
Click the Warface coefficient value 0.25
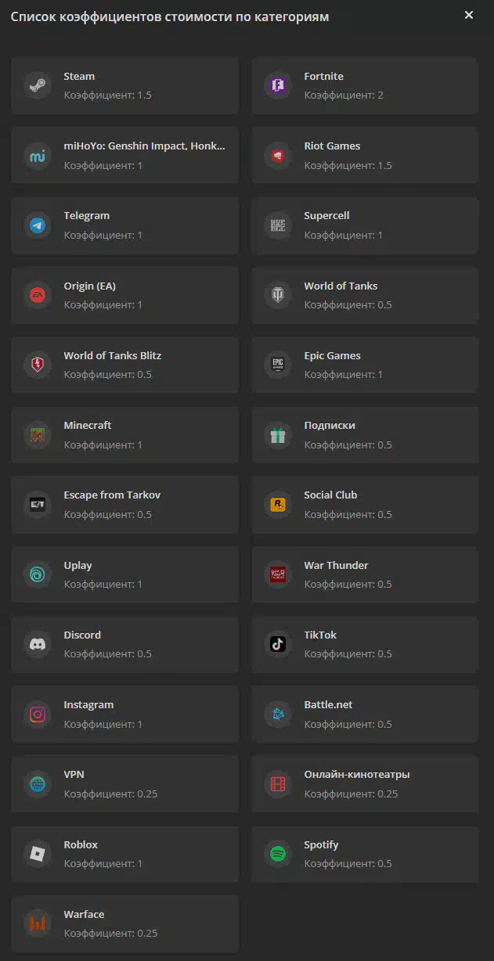click(147, 934)
